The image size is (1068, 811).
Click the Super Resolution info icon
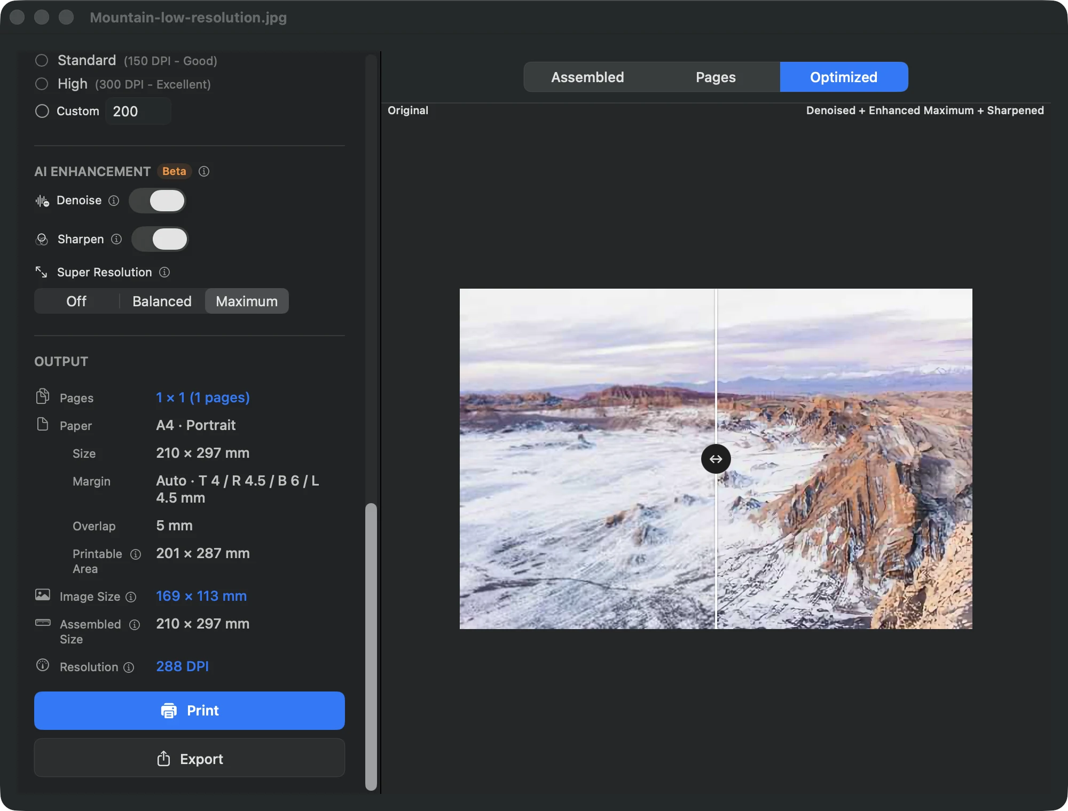pos(164,272)
